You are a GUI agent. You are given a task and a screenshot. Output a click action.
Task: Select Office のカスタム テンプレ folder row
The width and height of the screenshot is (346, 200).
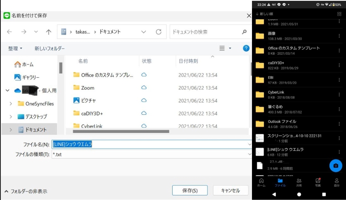145,75
